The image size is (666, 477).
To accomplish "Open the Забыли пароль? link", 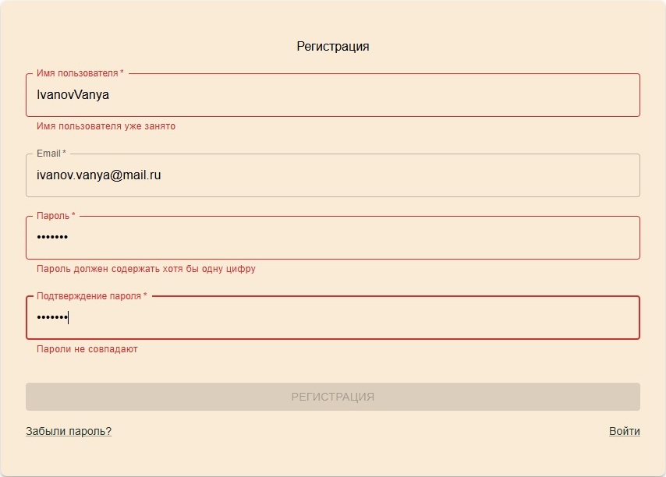I will coord(69,431).
